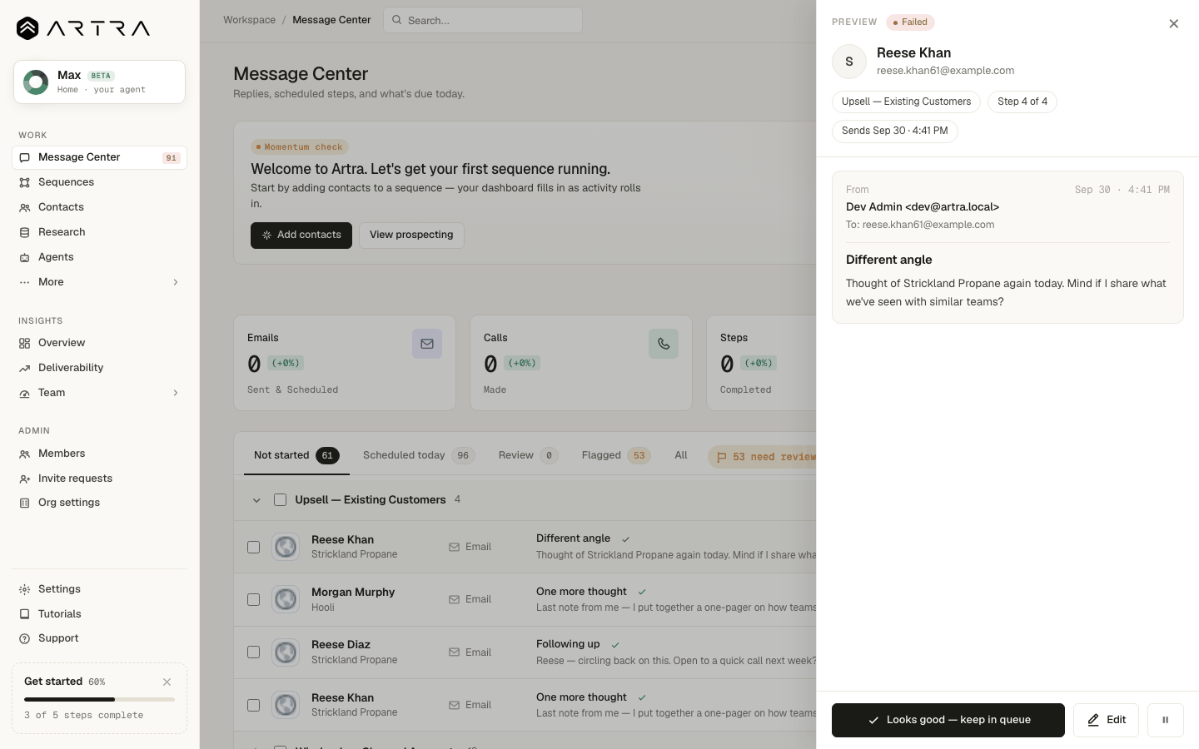Click the View prospecting button
This screenshot has width=1199, height=749.
(411, 236)
